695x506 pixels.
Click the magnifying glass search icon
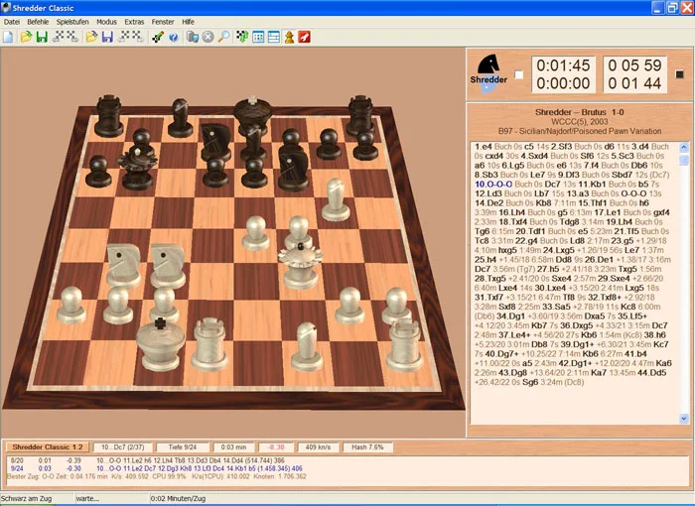tap(223, 37)
